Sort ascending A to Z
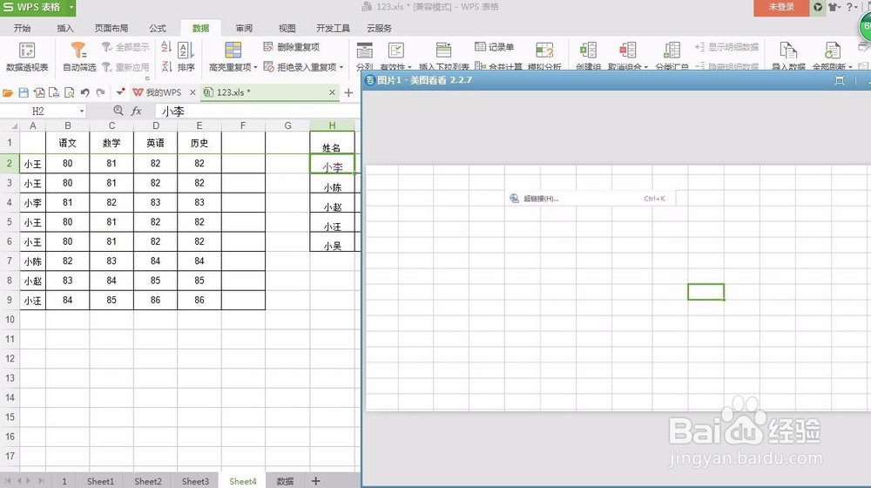871x488 pixels. point(166,47)
